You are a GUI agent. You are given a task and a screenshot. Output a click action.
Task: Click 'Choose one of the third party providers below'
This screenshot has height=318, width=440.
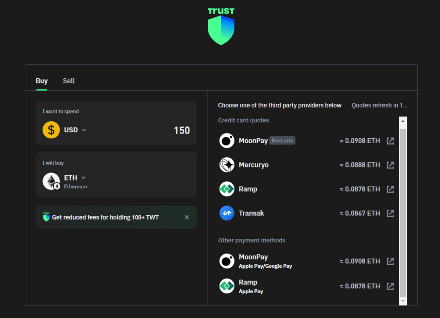pyautogui.click(x=279, y=105)
